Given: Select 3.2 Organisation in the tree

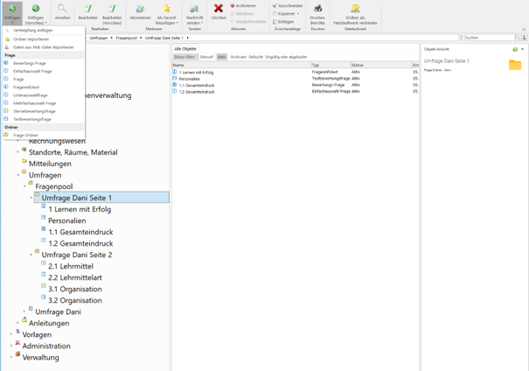Looking at the screenshot, I should tap(75, 300).
